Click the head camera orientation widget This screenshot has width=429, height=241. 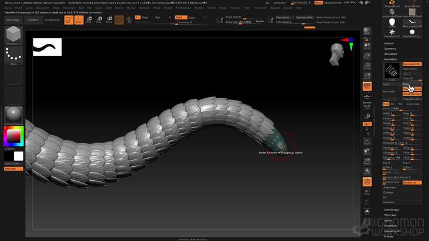(337, 54)
